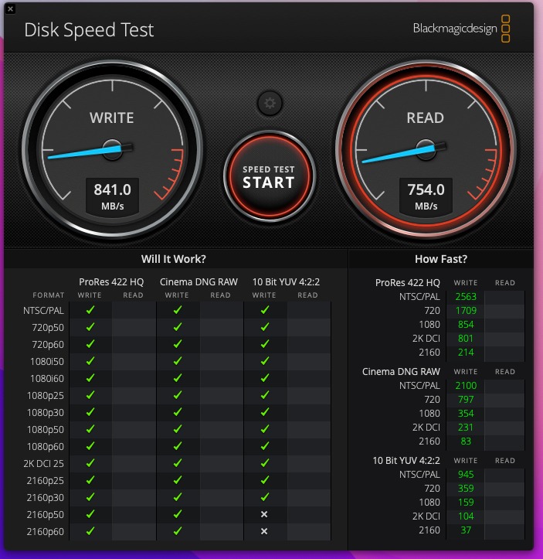
Task: Click the FORMAT column header
Action: click(x=49, y=295)
